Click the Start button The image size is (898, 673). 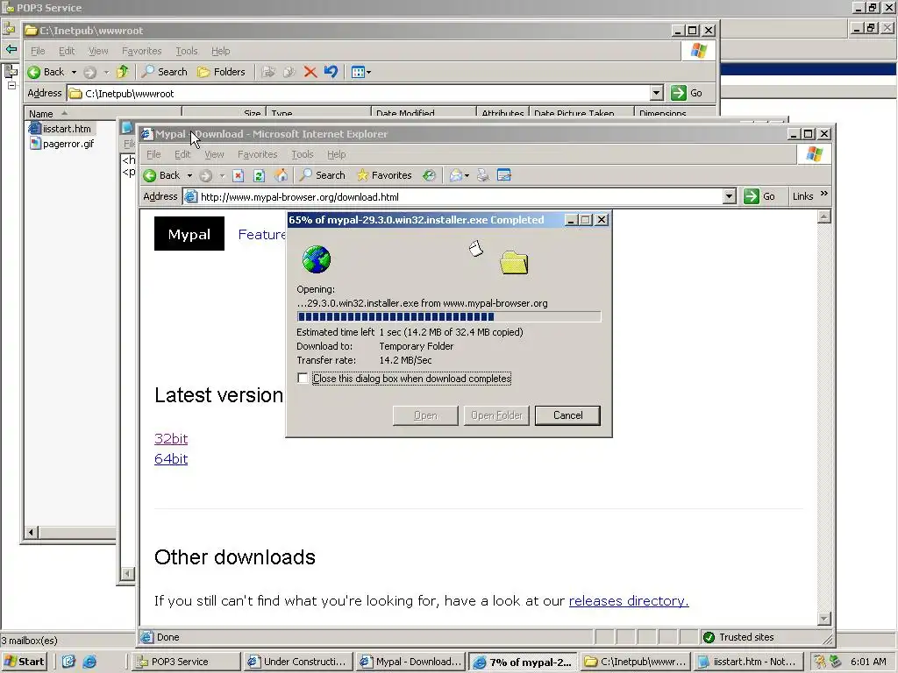pos(24,662)
